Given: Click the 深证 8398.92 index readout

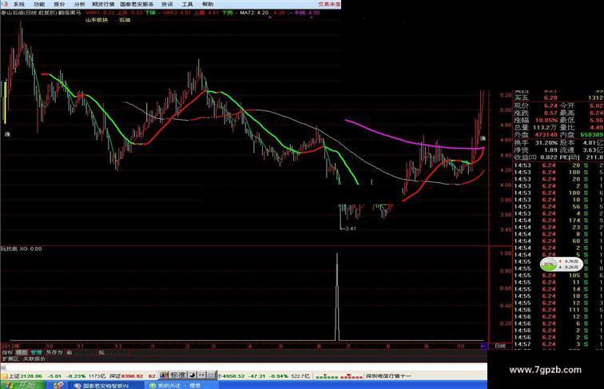Looking at the screenshot, I should pos(126,376).
